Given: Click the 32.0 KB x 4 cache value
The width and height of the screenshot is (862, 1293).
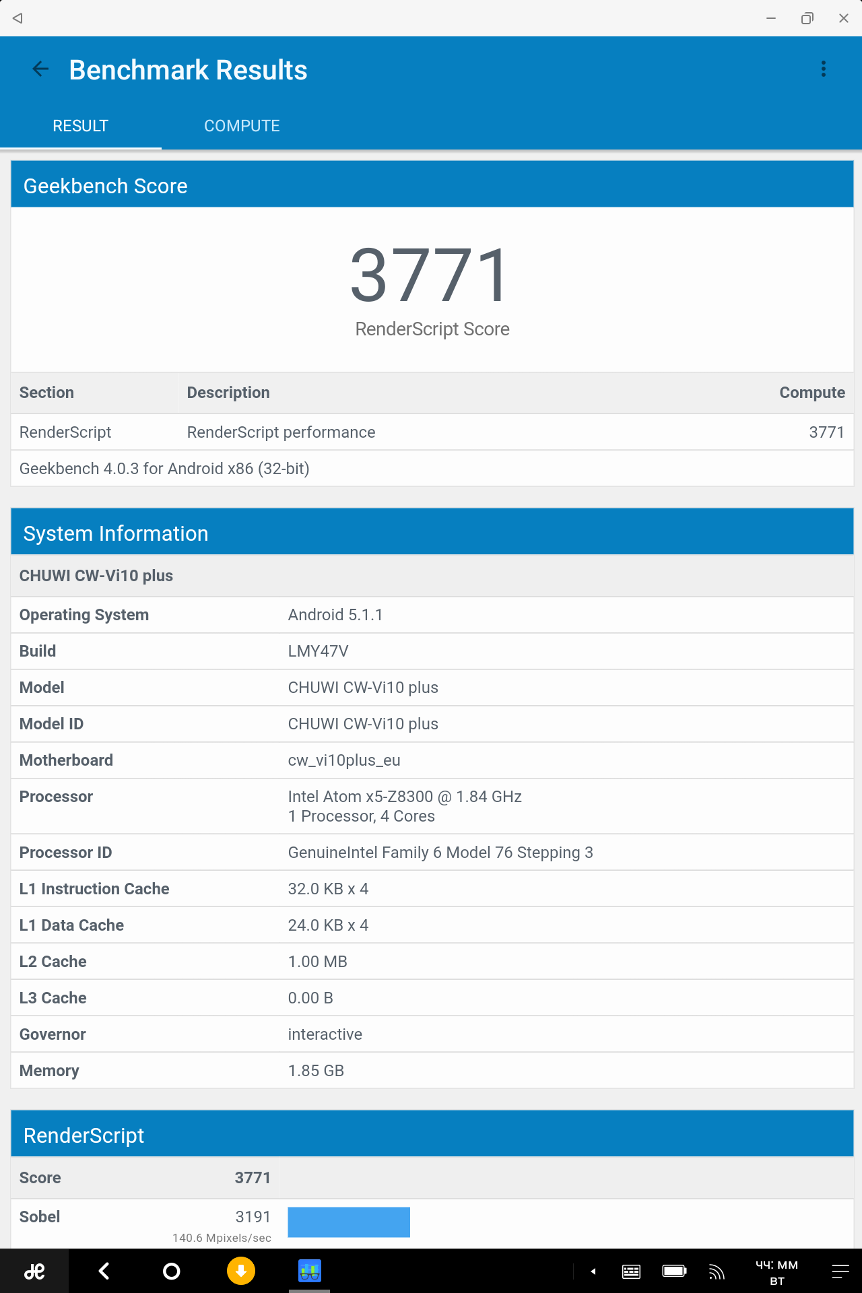Looking at the screenshot, I should click(x=328, y=889).
